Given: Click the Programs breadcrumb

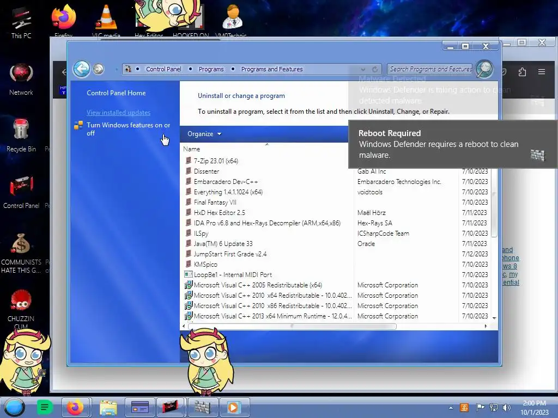Looking at the screenshot, I should pos(211,69).
